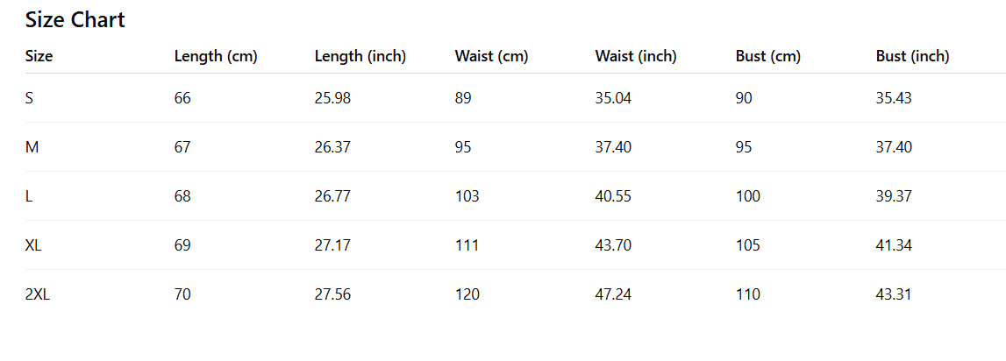Click the 2XL size row label
1006x361 pixels.
click(38, 294)
